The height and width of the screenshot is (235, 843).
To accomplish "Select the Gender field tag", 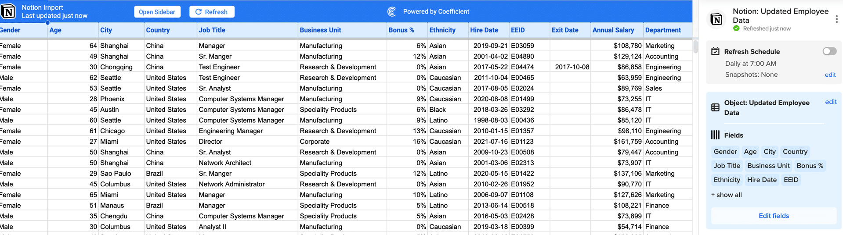I will click(x=725, y=152).
